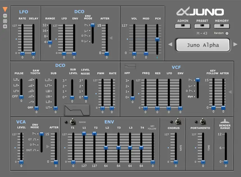Click the orange triangle menu icon
Screen dimensions: 241x177
tap(5, 9)
